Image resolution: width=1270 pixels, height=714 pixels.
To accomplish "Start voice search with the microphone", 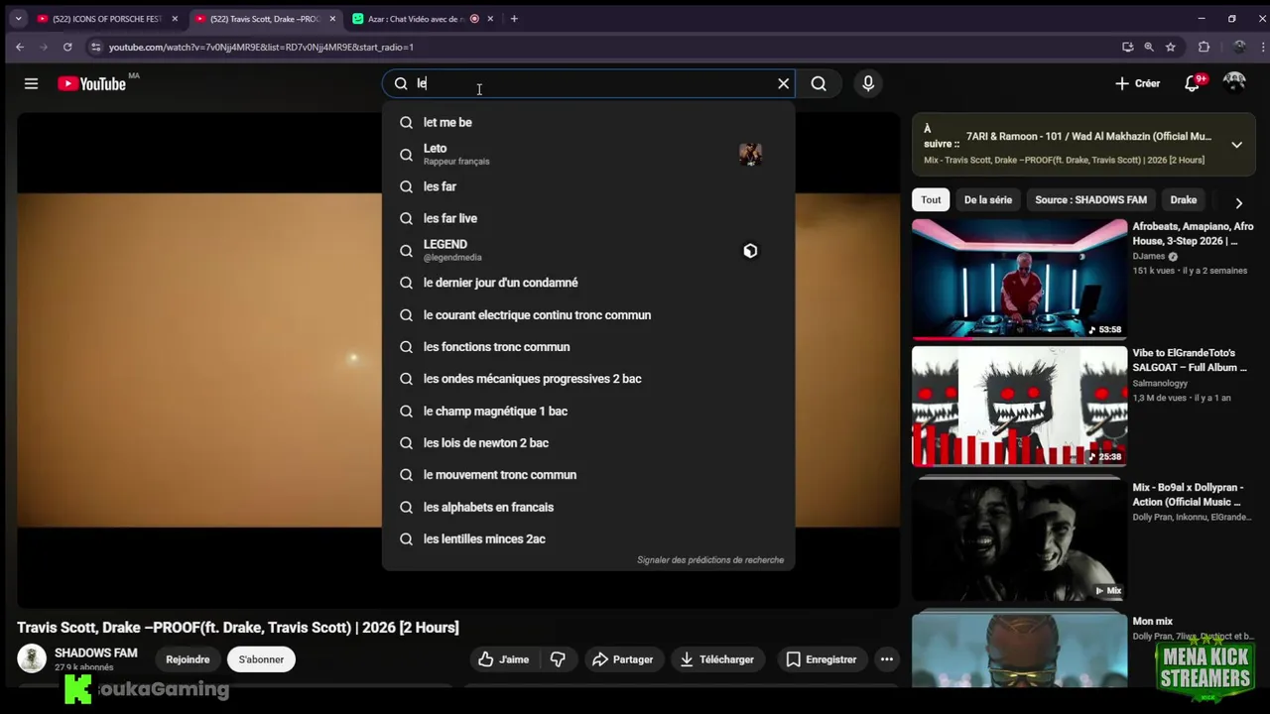I will (x=868, y=84).
